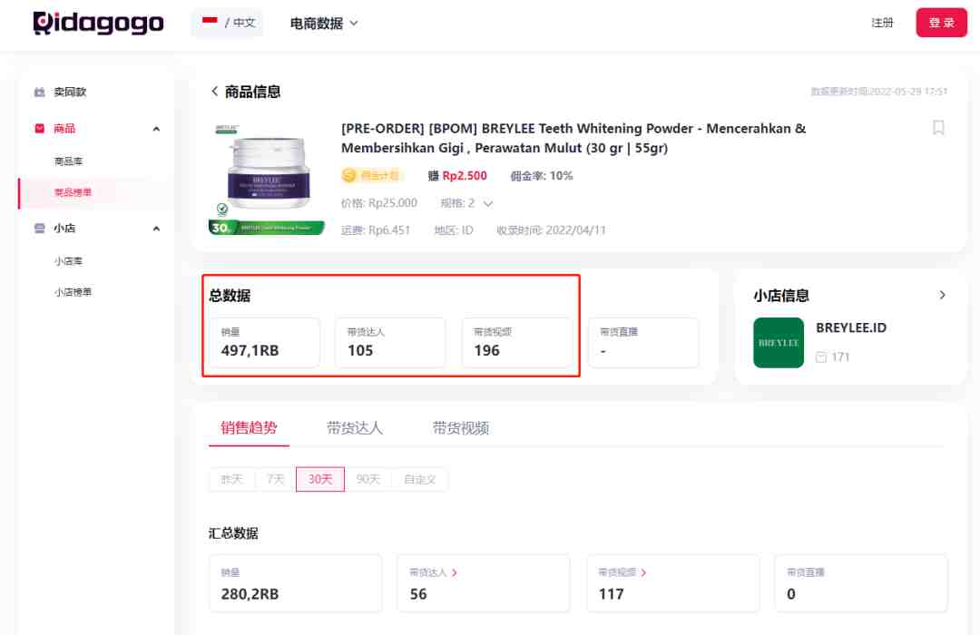The width and height of the screenshot is (980, 635).
Task: Switch to the 带货达人 tab
Action: click(x=355, y=428)
